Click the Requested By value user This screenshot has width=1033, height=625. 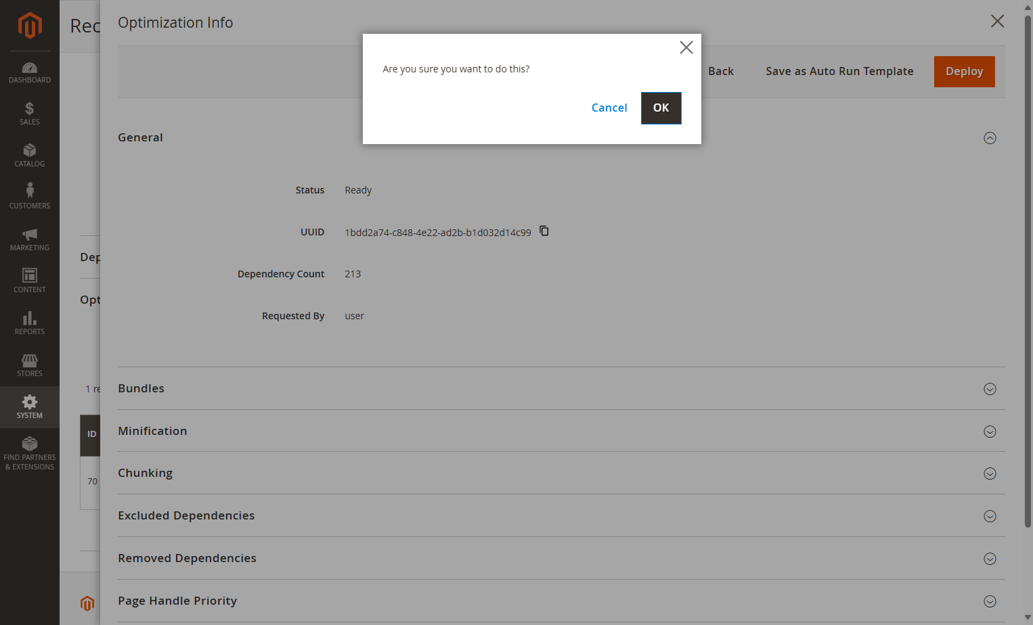click(x=354, y=316)
